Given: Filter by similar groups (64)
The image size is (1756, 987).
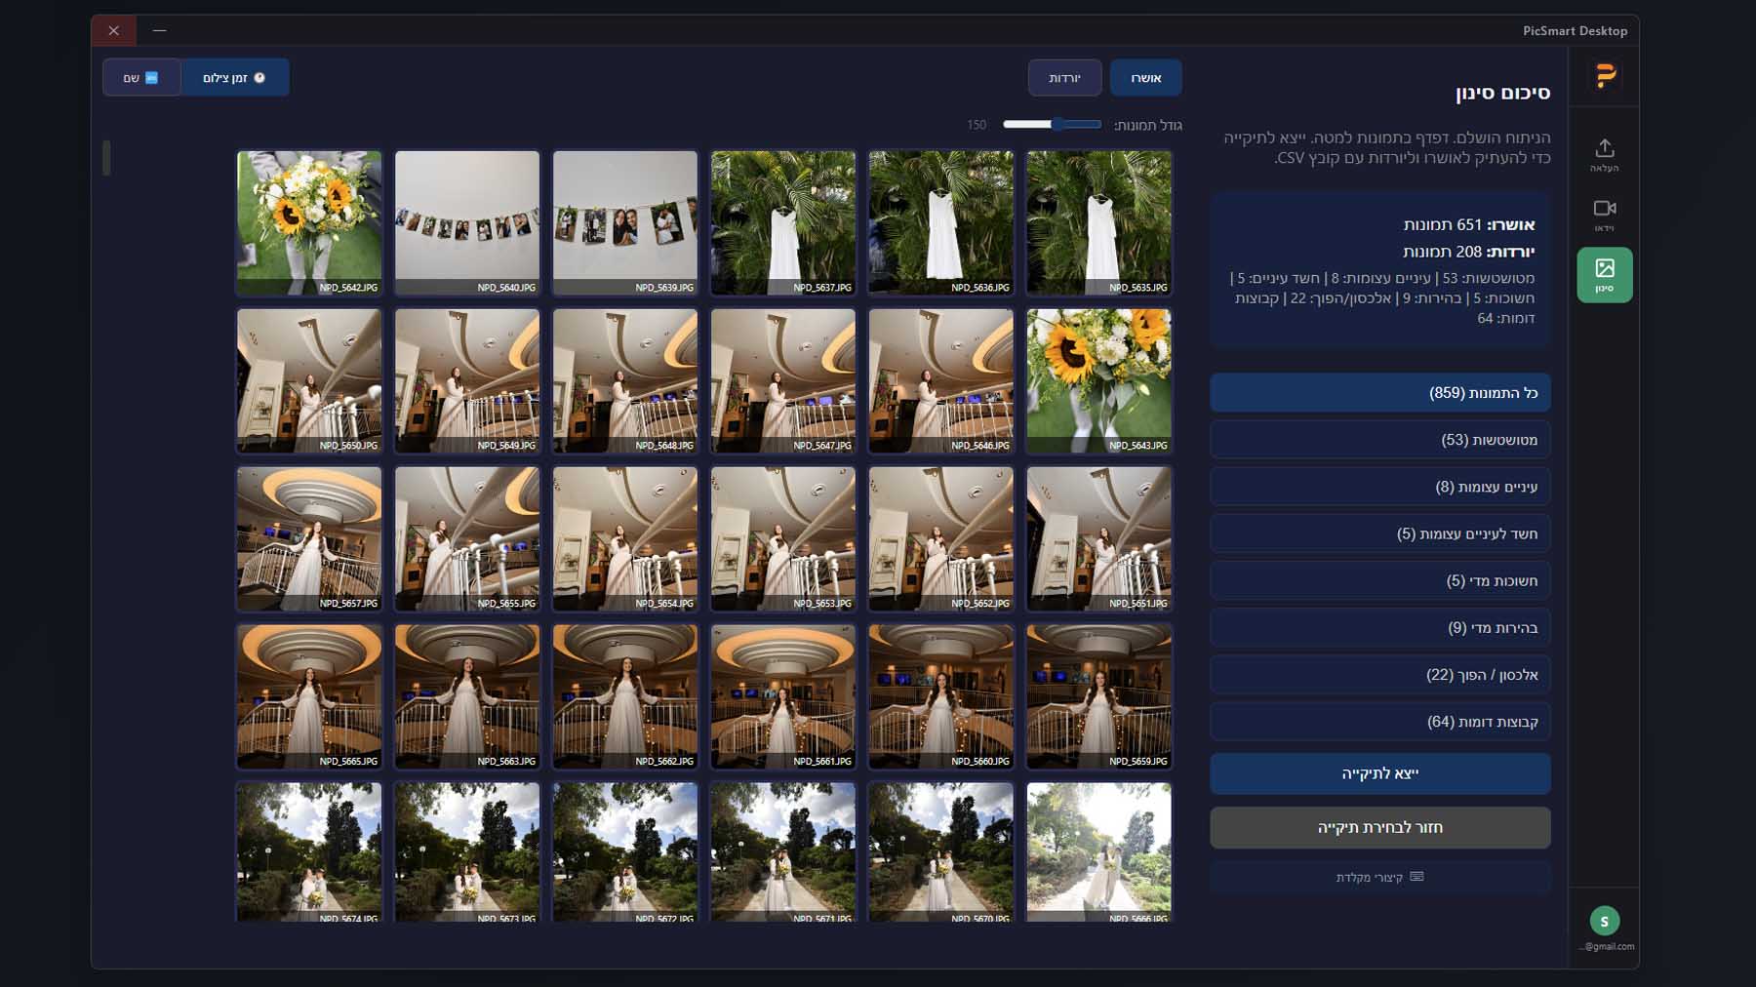Looking at the screenshot, I should tap(1379, 722).
